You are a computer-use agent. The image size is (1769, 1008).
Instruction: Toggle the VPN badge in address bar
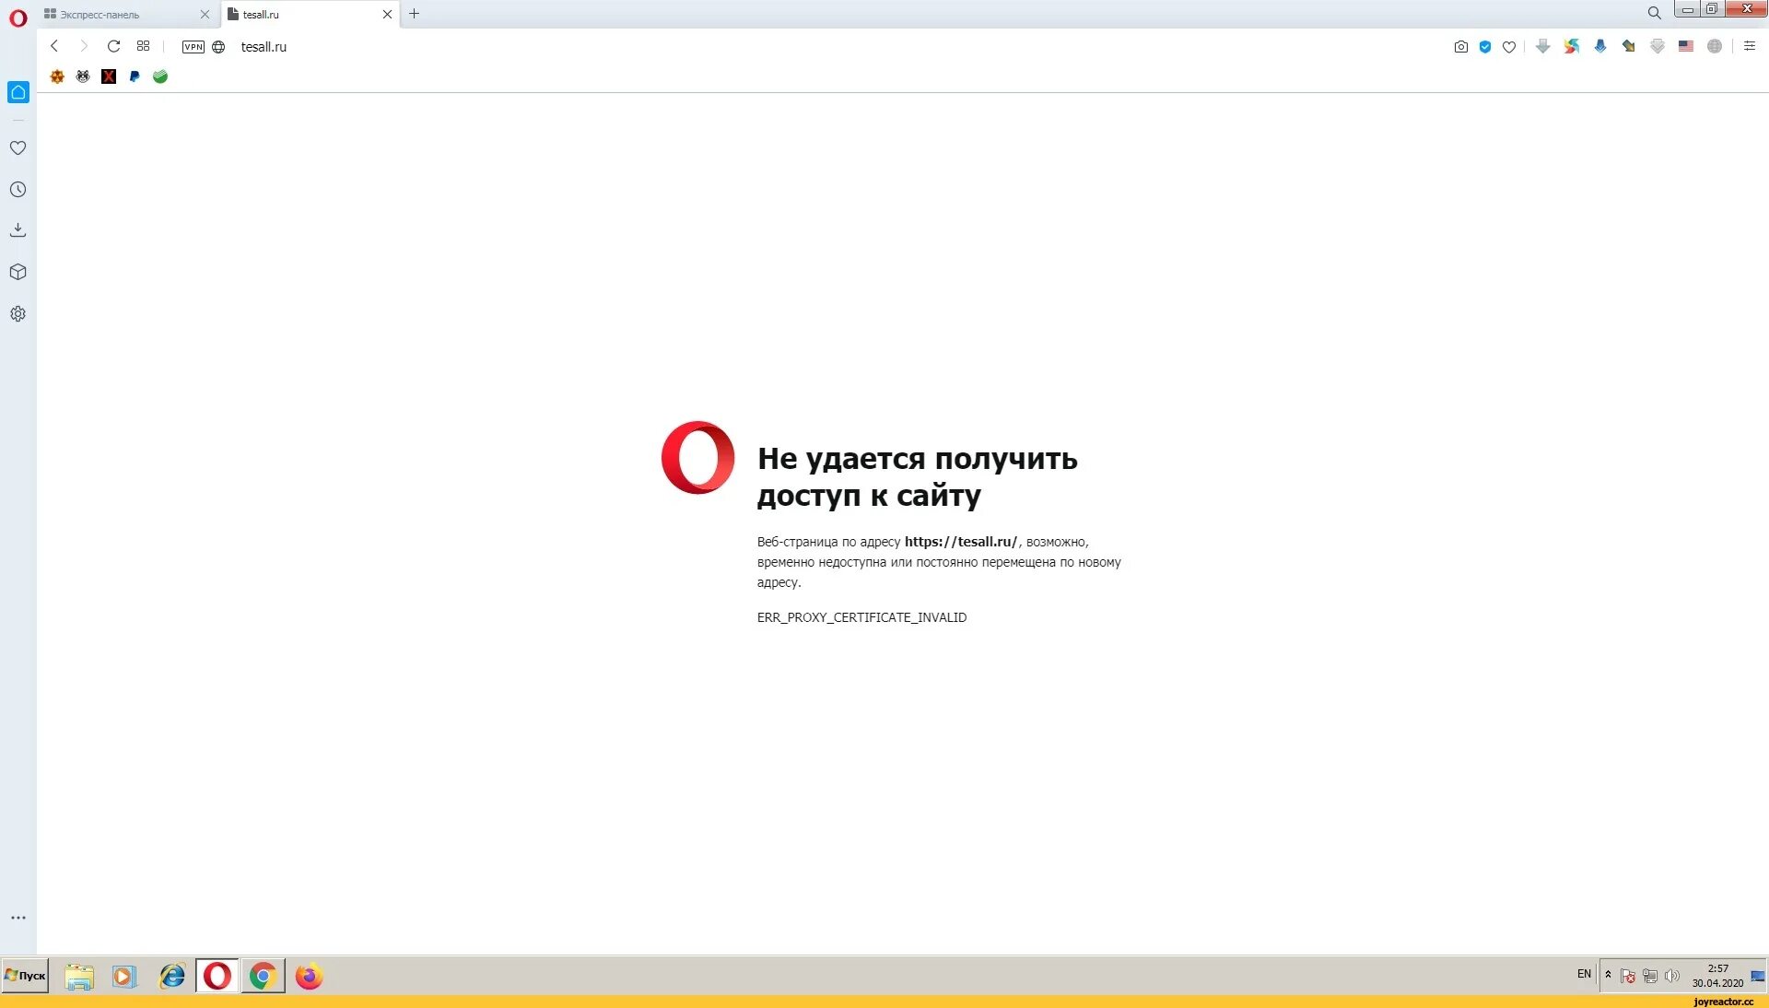point(193,47)
